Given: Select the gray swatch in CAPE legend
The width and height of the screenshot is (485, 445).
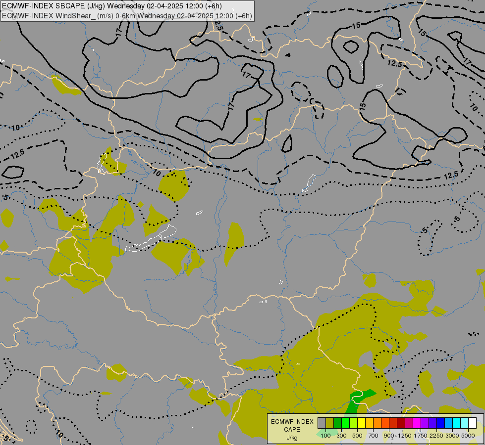Looking at the screenshot, I should [322, 423].
